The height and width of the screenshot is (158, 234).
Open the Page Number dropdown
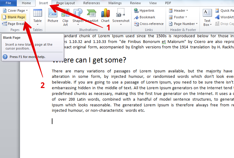pyautogui.click(x=183, y=24)
